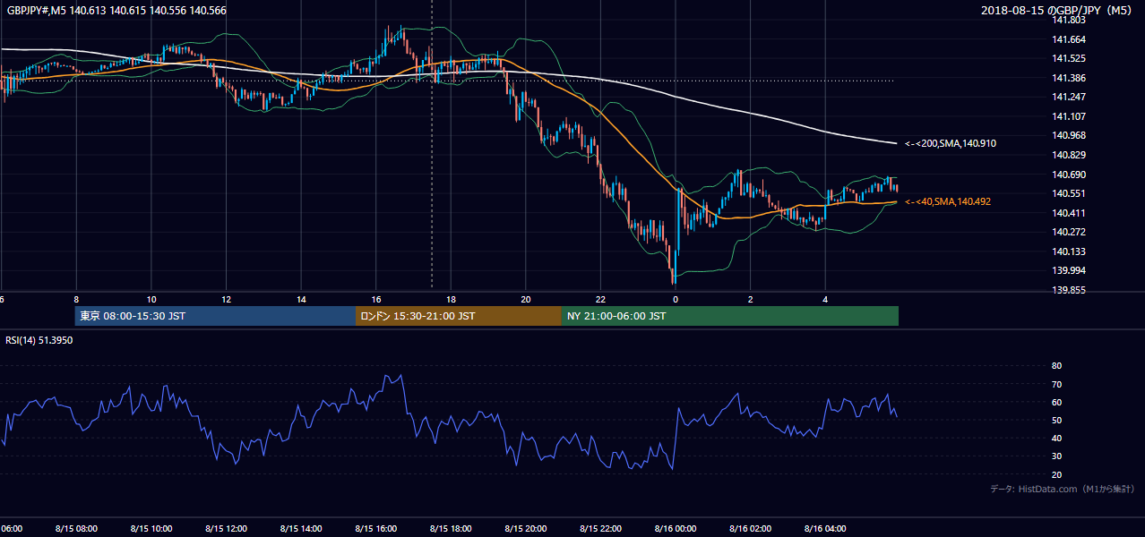Click hour label 22 under the price chart
This screenshot has height=537, width=1145.
click(601, 300)
